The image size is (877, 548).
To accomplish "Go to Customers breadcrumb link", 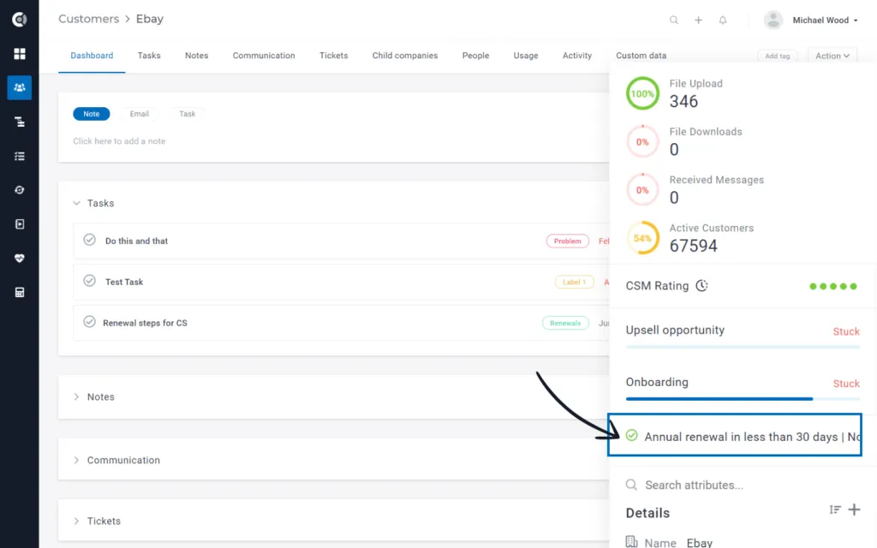I will tap(89, 19).
